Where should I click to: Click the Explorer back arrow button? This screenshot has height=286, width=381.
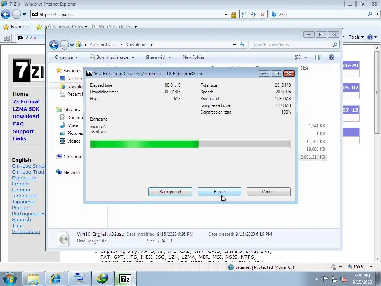(x=54, y=45)
